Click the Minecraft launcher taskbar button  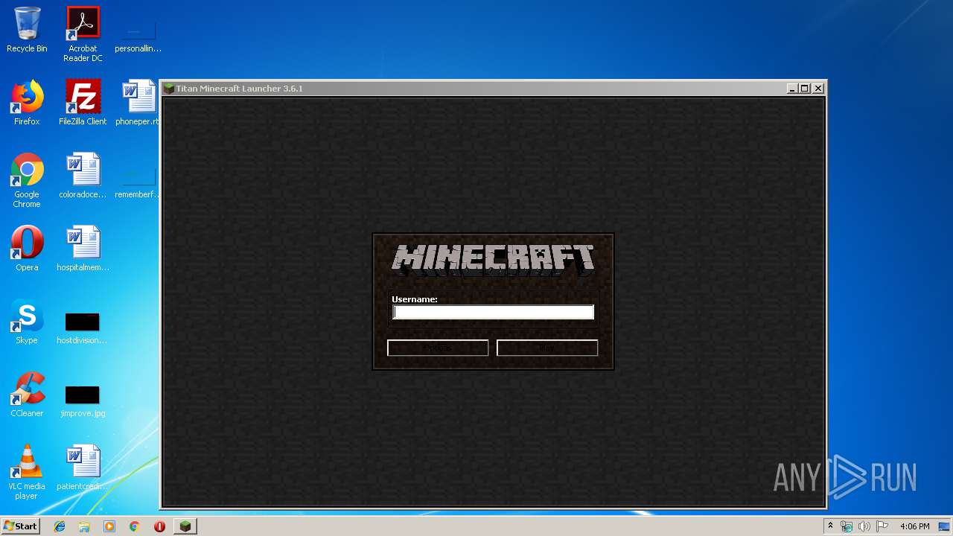185,526
